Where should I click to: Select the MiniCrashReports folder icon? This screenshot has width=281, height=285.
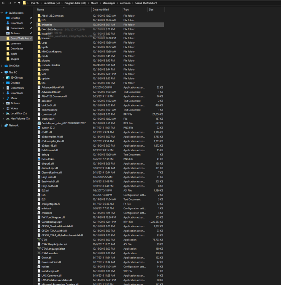point(39,51)
